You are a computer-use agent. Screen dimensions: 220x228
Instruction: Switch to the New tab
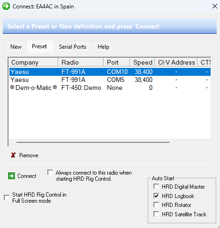coord(16,47)
